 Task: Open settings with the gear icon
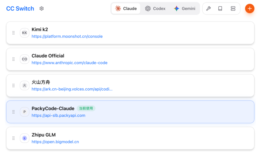click(42, 9)
